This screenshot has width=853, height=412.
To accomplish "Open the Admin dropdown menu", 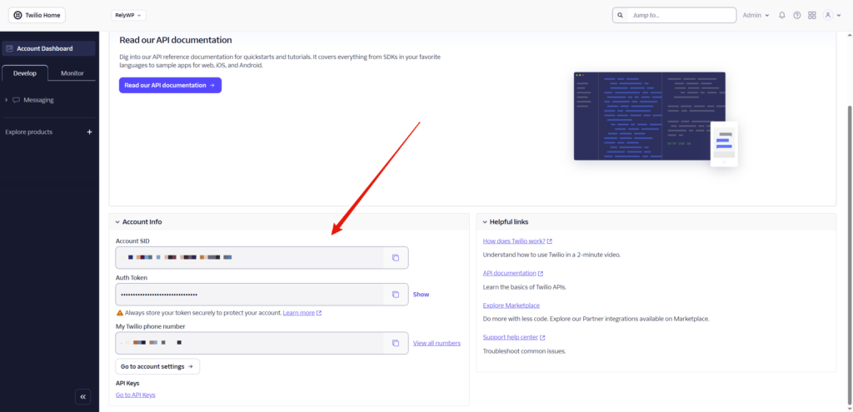I will (756, 15).
